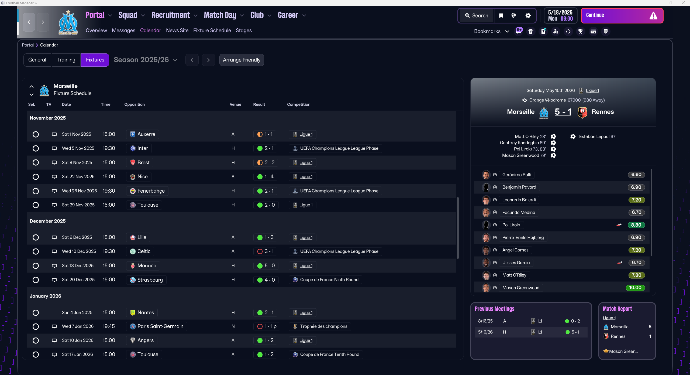Viewport: 690px width, 375px height.
Task: Open the messages bookmark with 9+ badge
Action: (x=518, y=31)
